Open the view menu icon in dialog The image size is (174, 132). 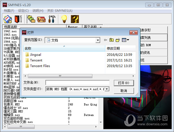pos(125,40)
